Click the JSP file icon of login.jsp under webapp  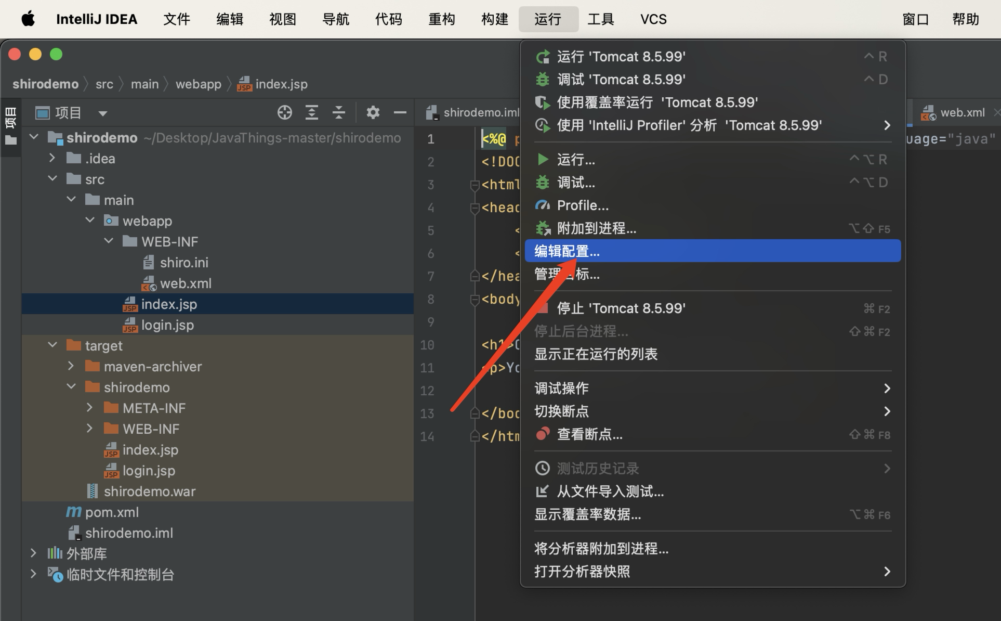click(130, 325)
